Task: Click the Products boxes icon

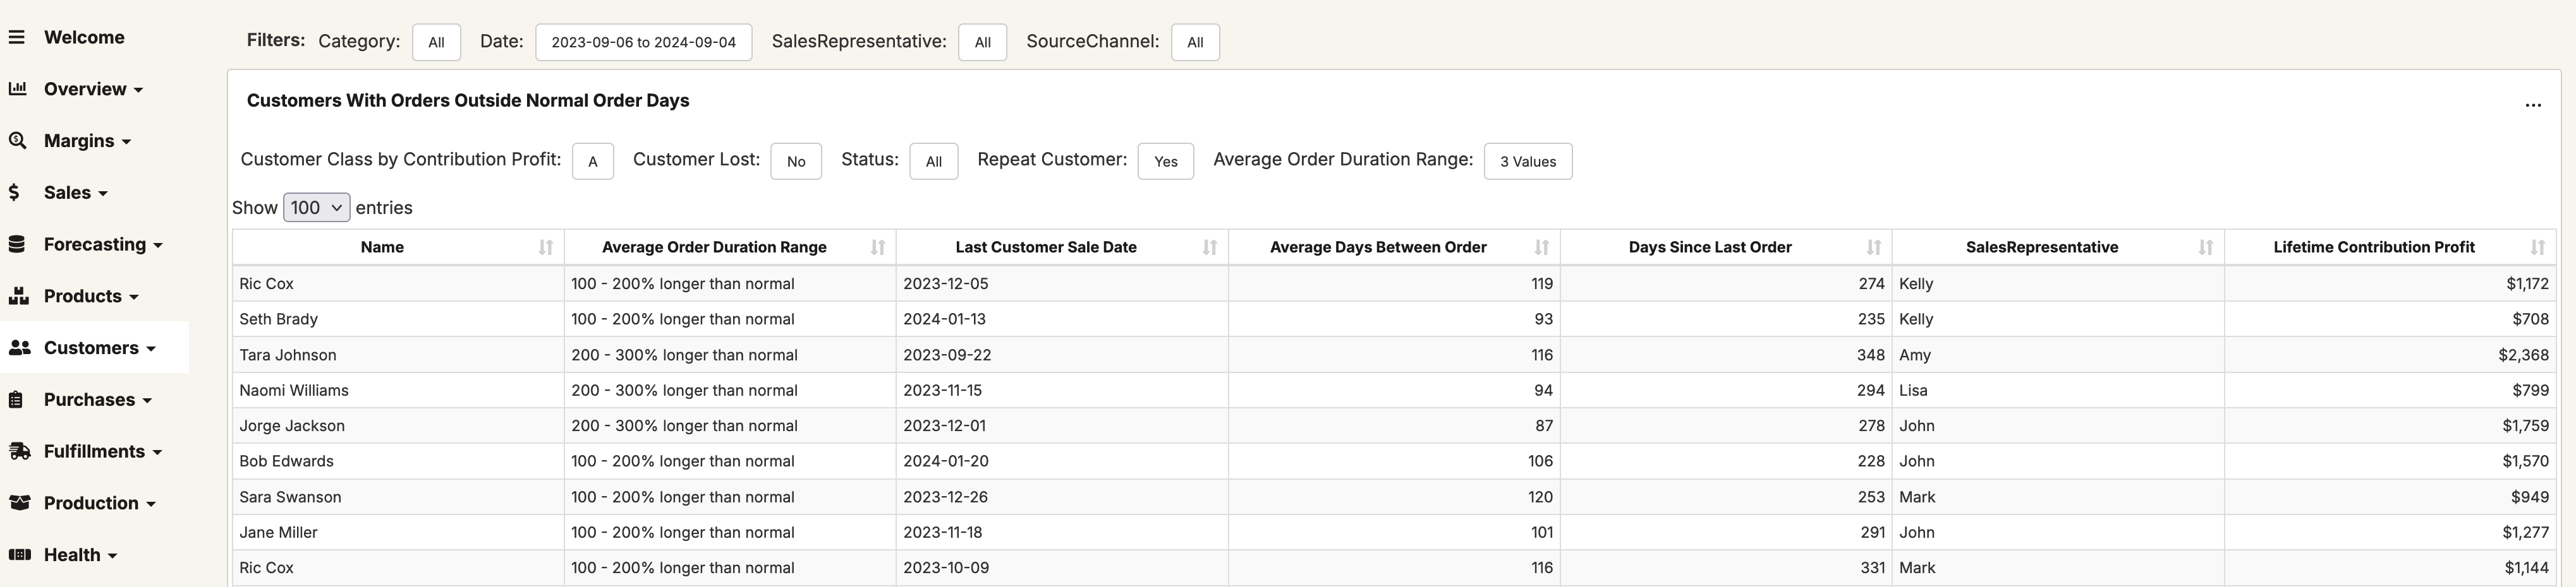Action: [18, 297]
